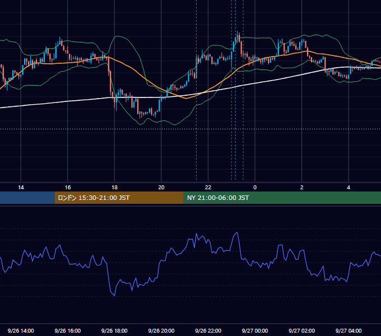Click the 9/27 02:00 time label

point(301,330)
